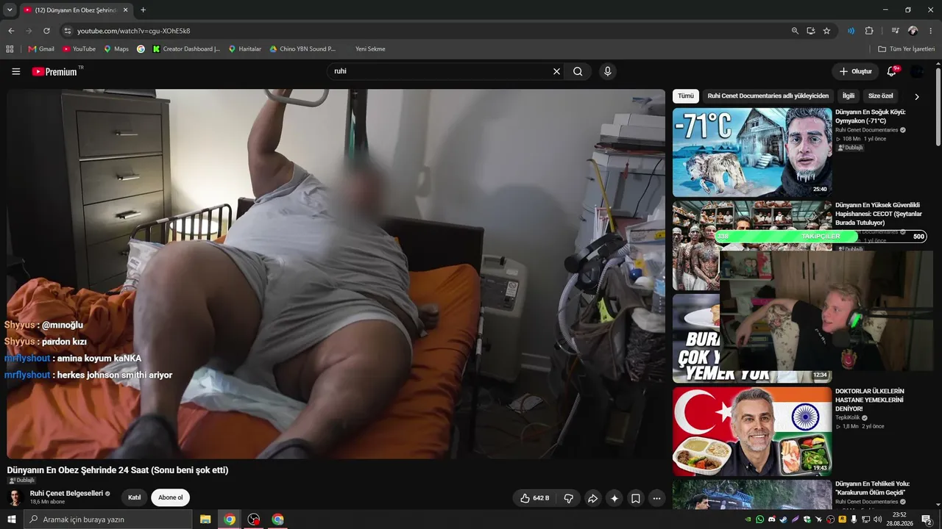942x529 pixels.
Task: Select the İlgili filter chip
Action: (x=849, y=96)
